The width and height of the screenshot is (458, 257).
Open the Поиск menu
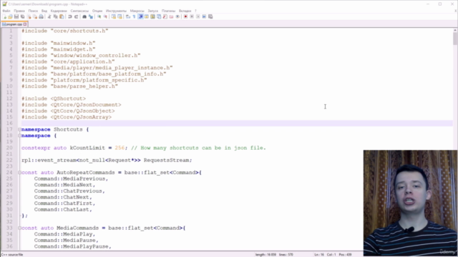click(x=33, y=11)
